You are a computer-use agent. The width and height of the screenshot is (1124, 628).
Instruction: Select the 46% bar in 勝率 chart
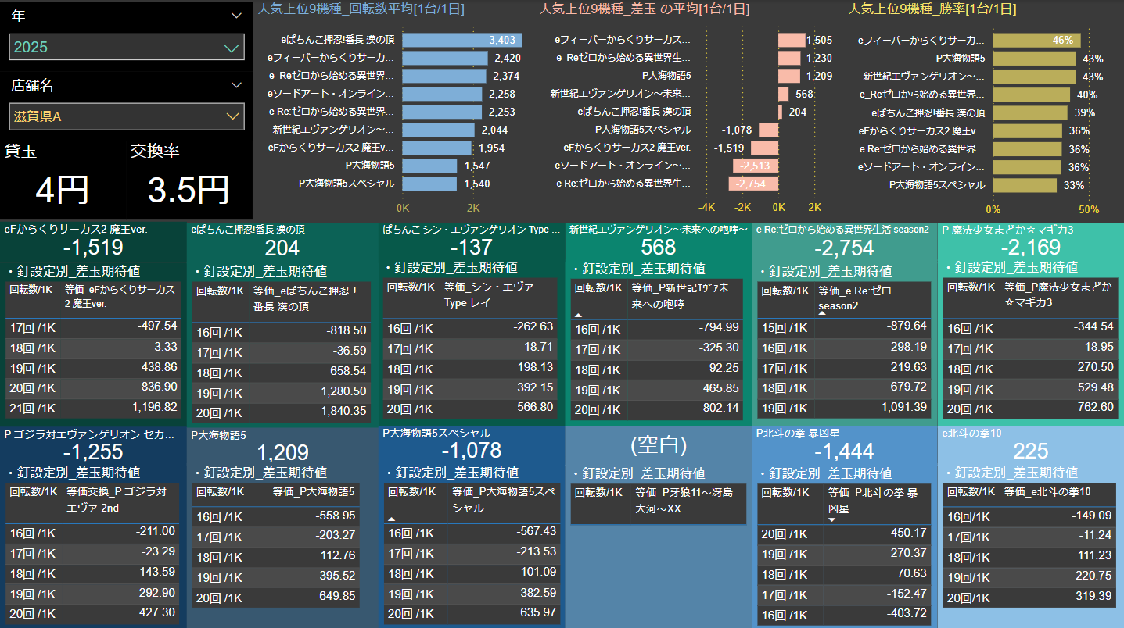click(x=1036, y=40)
